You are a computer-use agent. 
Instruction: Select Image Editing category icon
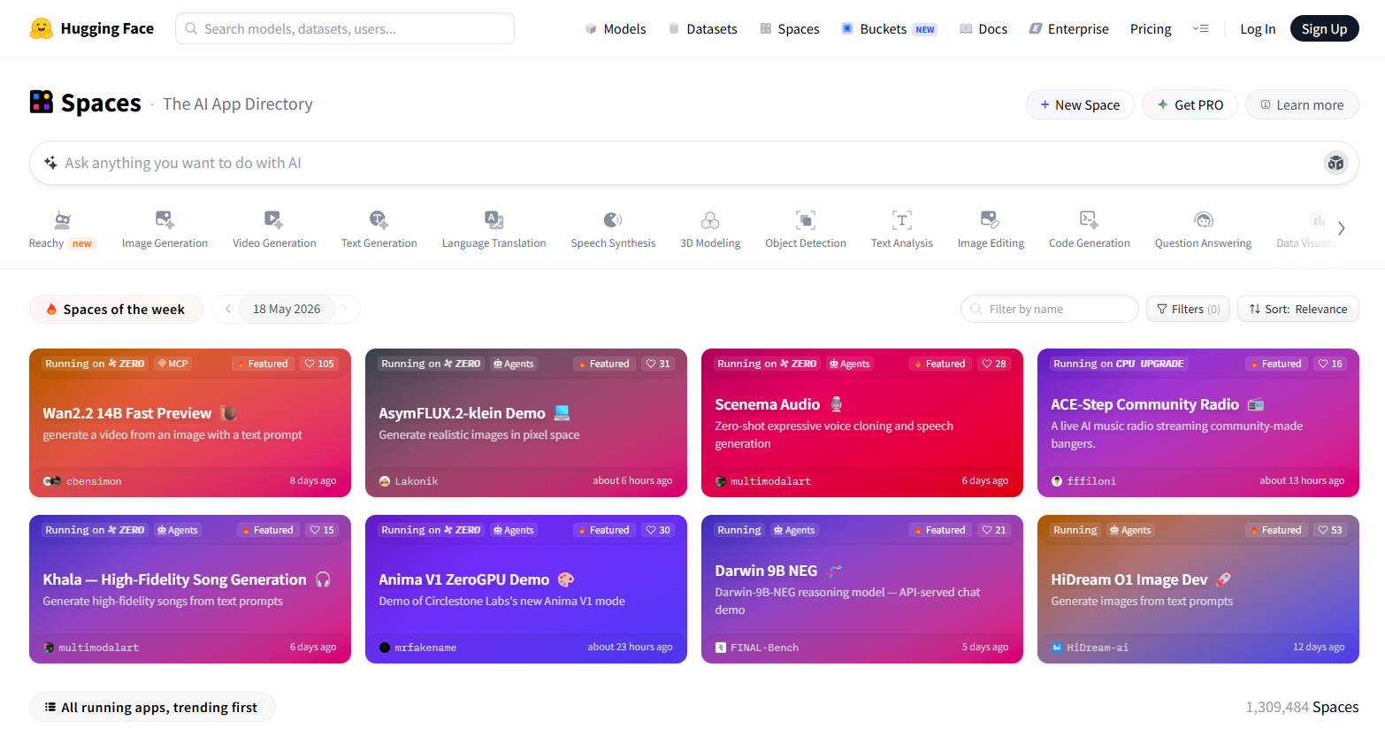[x=990, y=219]
